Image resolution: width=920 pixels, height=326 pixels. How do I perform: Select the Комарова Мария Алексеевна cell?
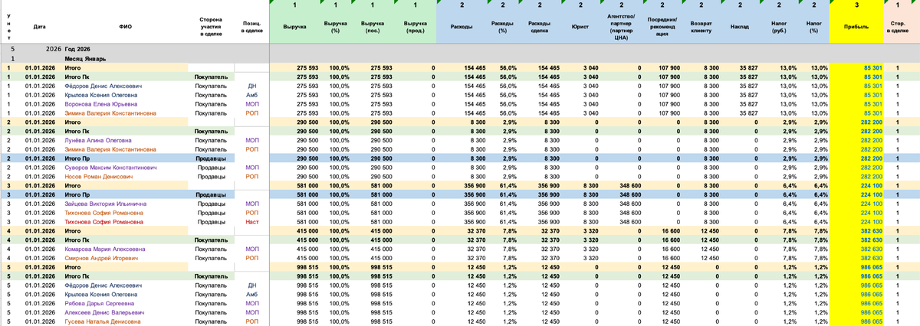pyautogui.click(x=105, y=249)
